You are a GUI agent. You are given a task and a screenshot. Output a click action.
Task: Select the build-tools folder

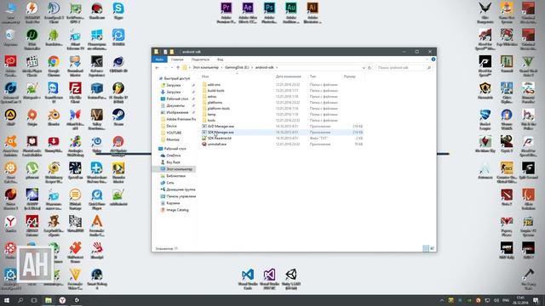(215, 91)
